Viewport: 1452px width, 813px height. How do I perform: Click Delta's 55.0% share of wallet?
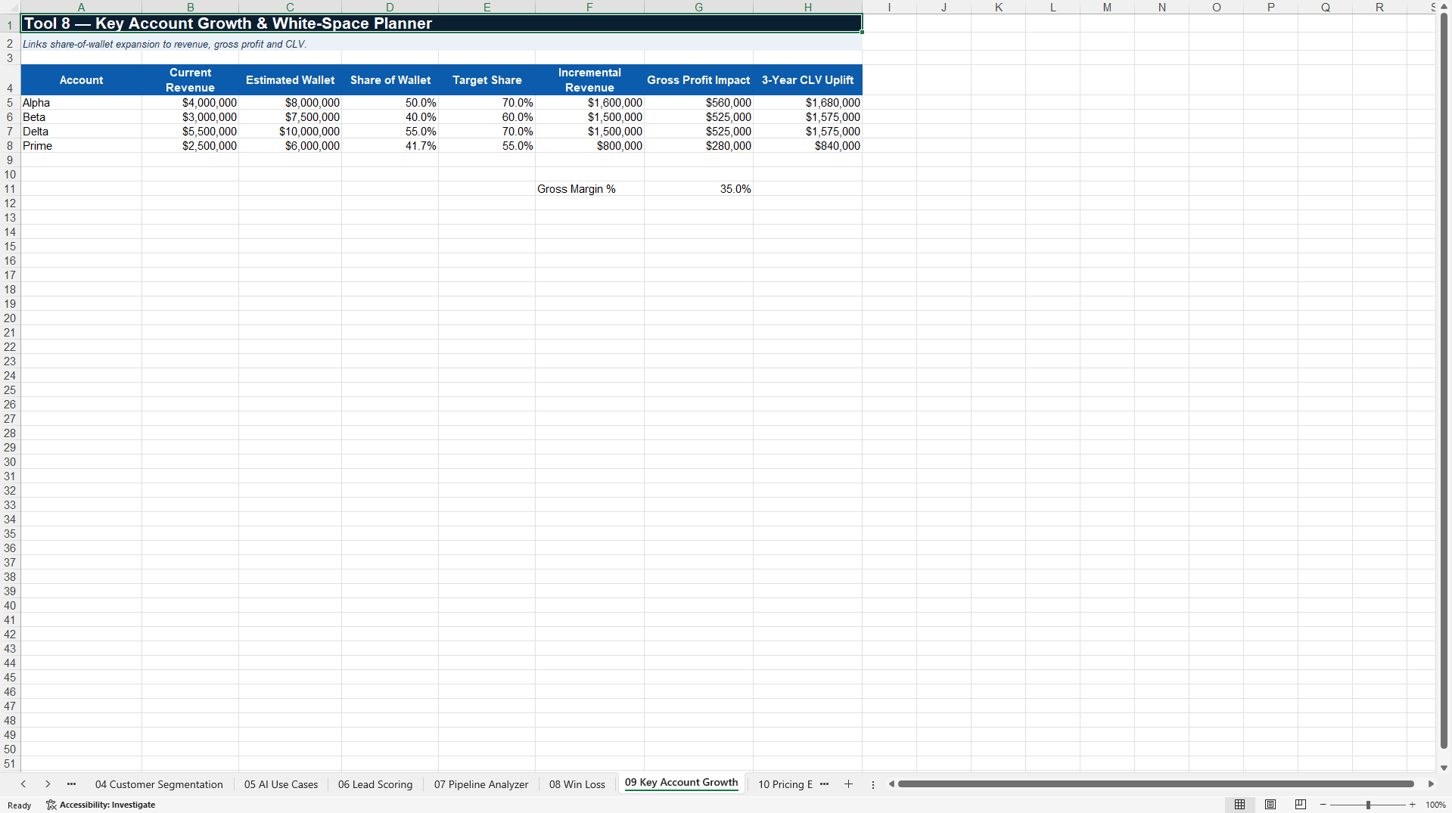click(390, 132)
